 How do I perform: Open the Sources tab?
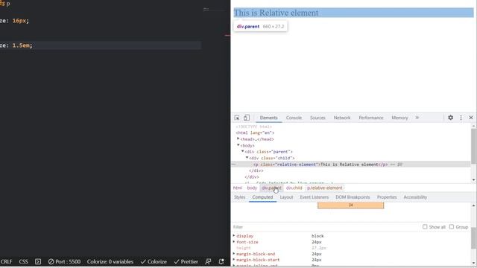[x=318, y=118]
